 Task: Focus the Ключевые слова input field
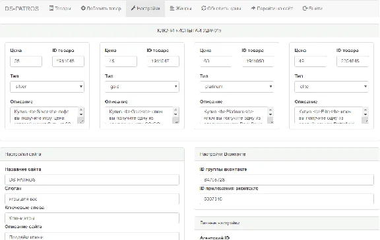click(92, 218)
